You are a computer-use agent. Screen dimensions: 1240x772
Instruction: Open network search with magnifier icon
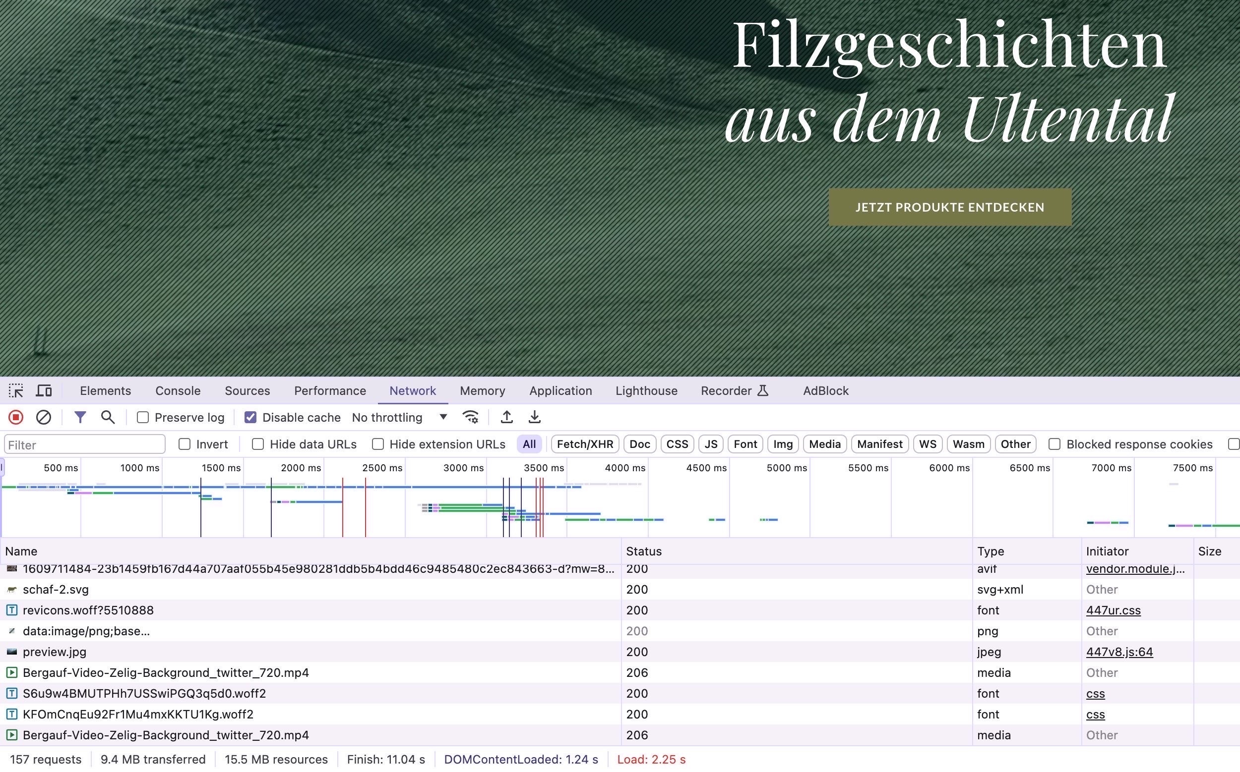point(107,418)
